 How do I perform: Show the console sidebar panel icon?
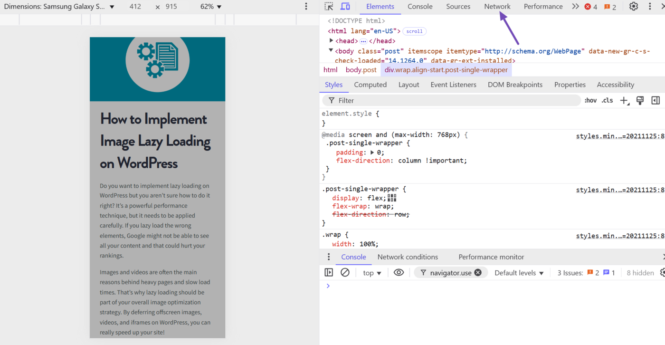pyautogui.click(x=329, y=273)
